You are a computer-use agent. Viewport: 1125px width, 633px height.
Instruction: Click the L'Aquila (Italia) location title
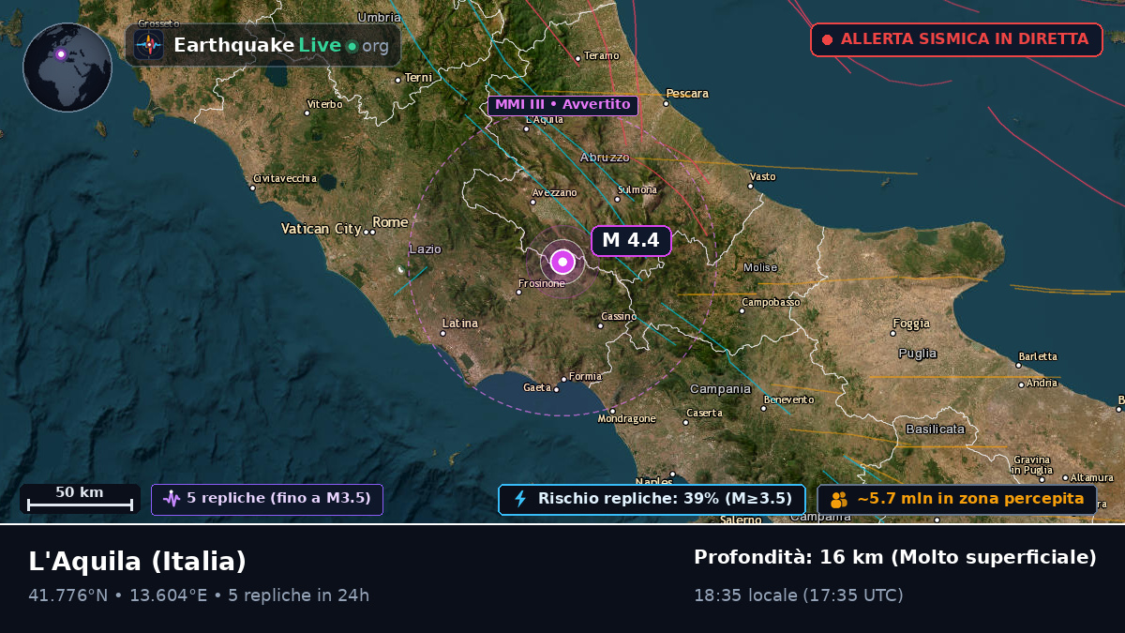(x=138, y=562)
